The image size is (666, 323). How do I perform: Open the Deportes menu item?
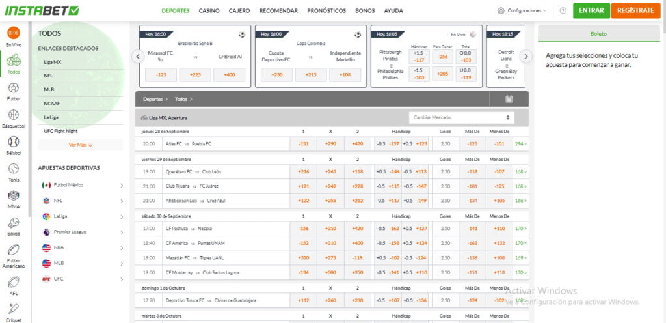tap(176, 11)
